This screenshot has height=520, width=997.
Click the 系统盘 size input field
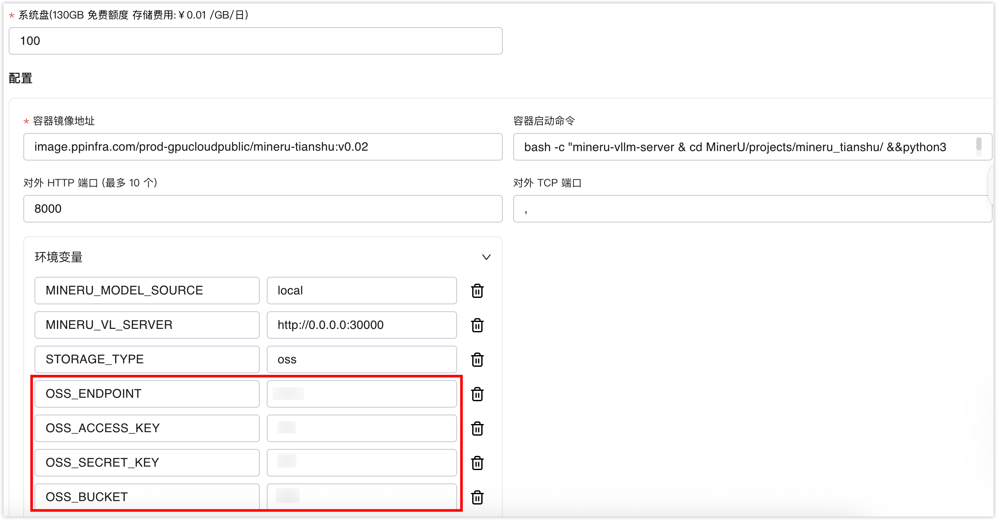pyautogui.click(x=255, y=41)
